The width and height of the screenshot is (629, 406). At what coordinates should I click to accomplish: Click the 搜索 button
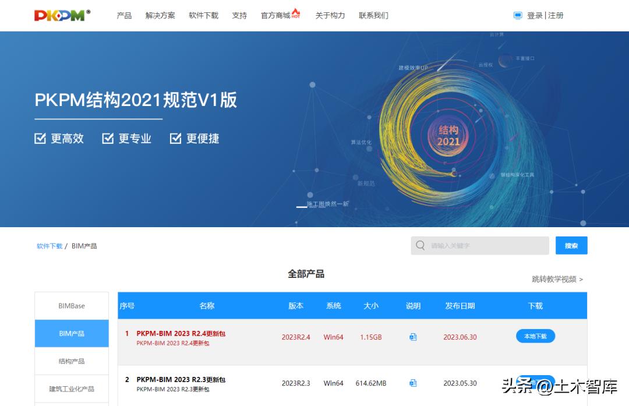(571, 246)
